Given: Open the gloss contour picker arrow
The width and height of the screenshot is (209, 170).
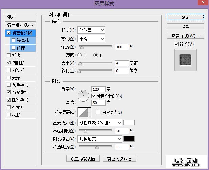Looking at the screenshot, I should pos(89,112).
